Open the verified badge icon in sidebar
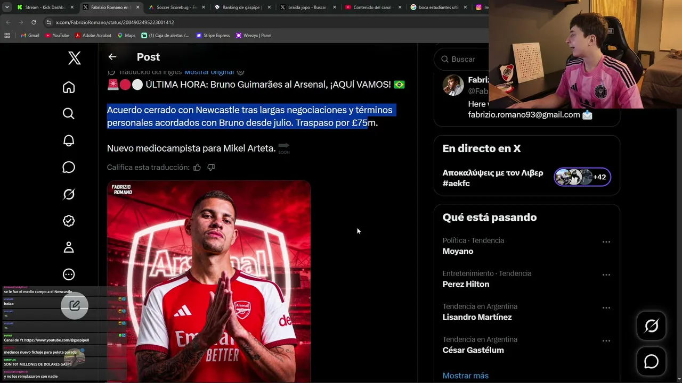 coord(69,221)
